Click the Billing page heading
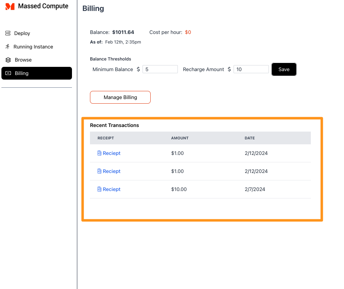 click(x=93, y=8)
